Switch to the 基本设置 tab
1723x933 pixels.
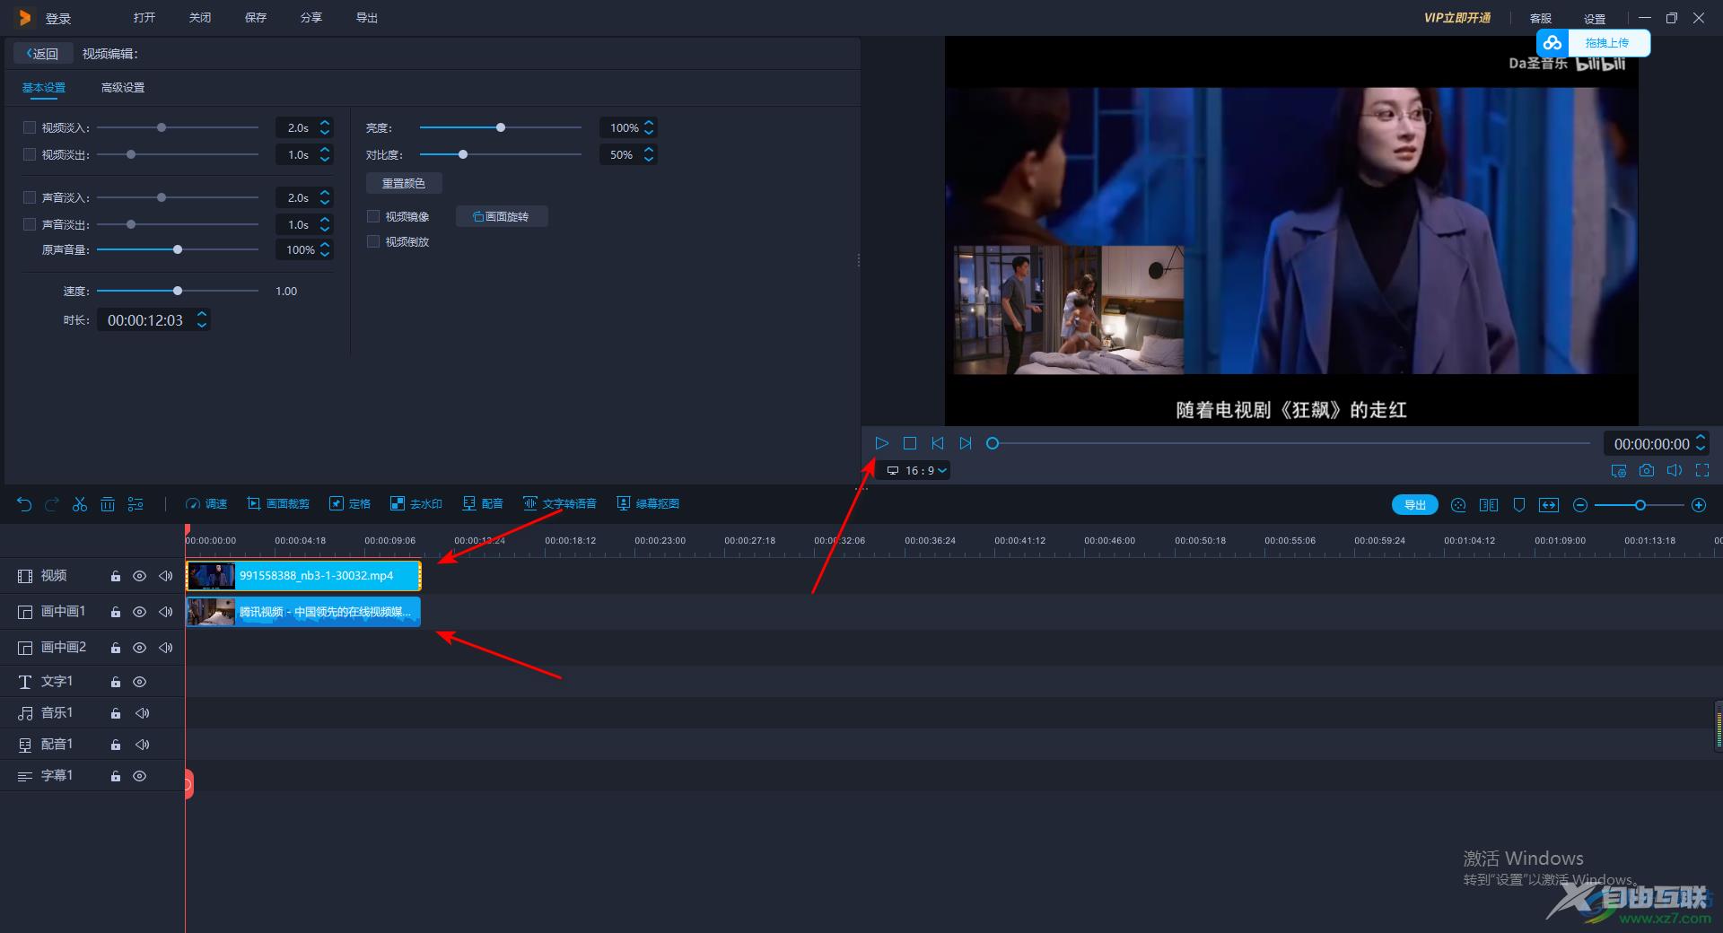(x=44, y=87)
